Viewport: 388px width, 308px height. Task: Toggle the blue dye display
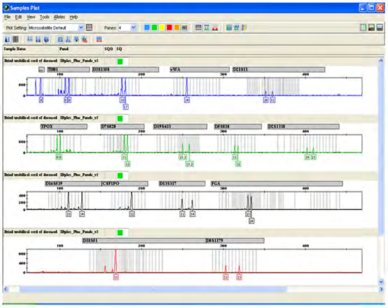147,28
